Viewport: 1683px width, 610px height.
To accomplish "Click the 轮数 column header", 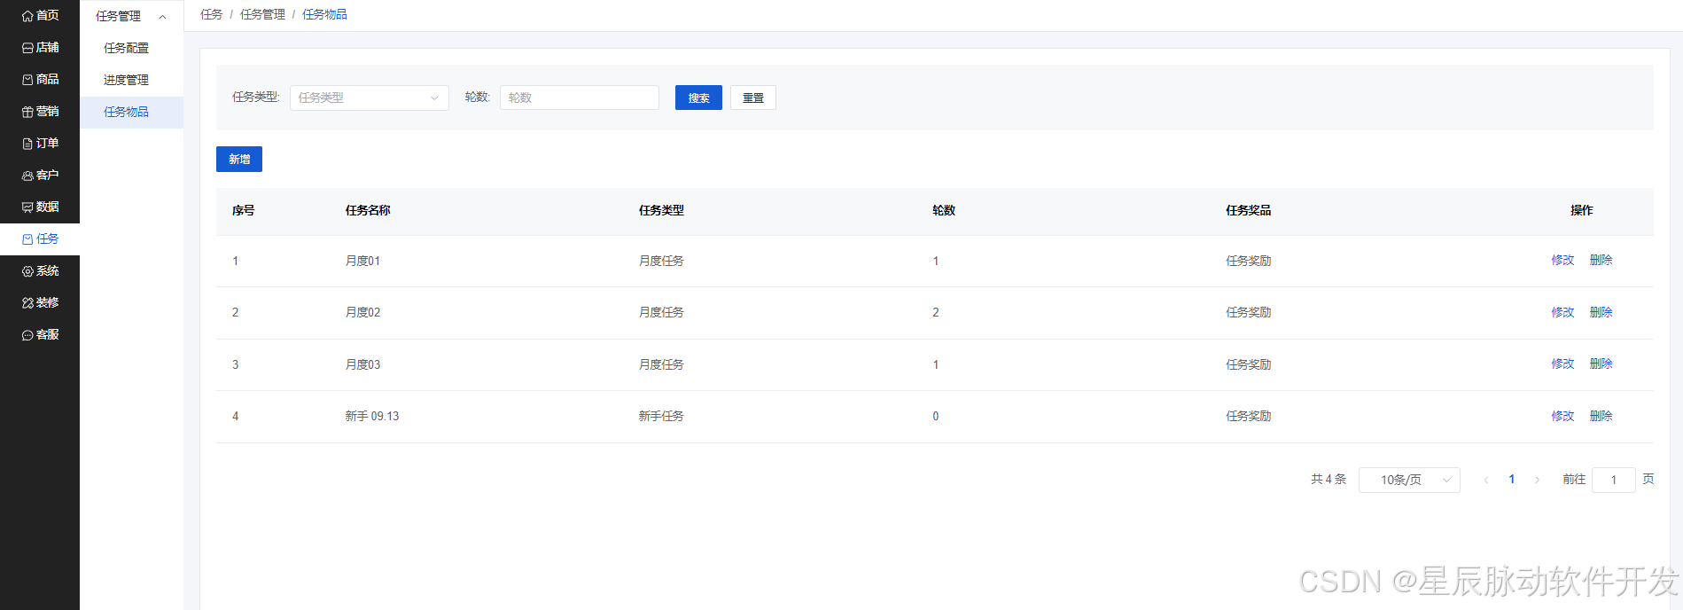I will point(944,211).
